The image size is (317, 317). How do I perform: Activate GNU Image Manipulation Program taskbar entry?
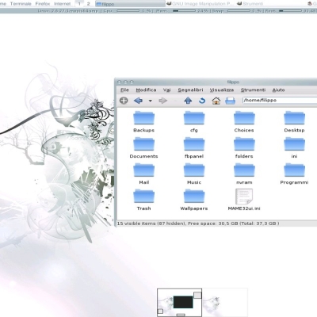[x=201, y=4]
